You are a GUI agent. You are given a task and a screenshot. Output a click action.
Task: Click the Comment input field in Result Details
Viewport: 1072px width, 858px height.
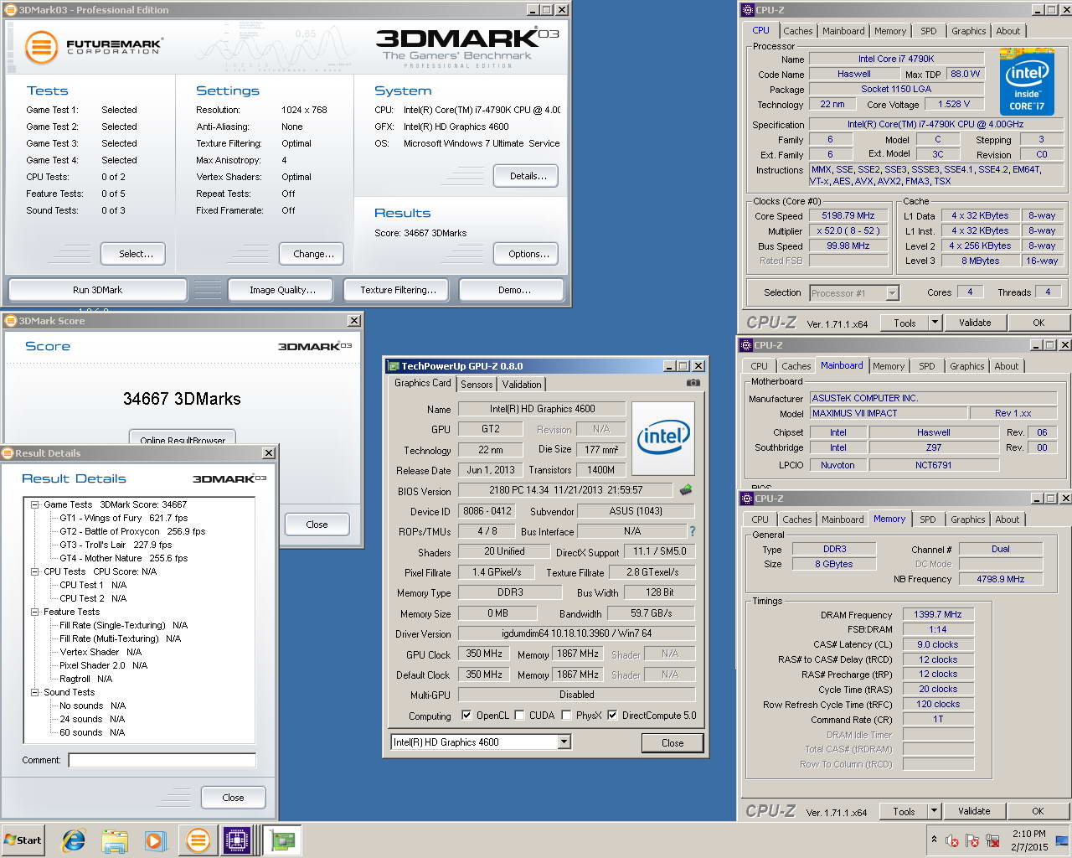(162, 760)
